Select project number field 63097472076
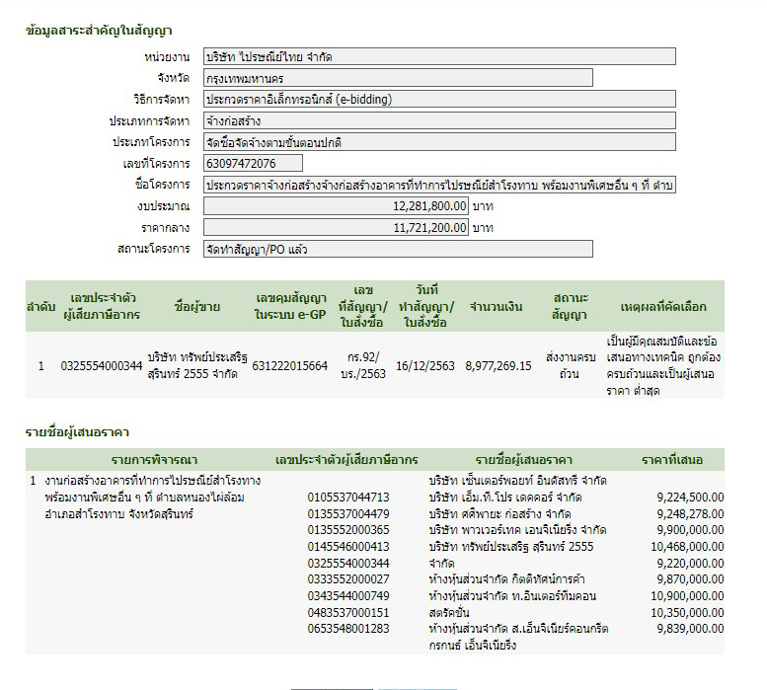Image resolution: width=767 pixels, height=690 pixels. 253,164
